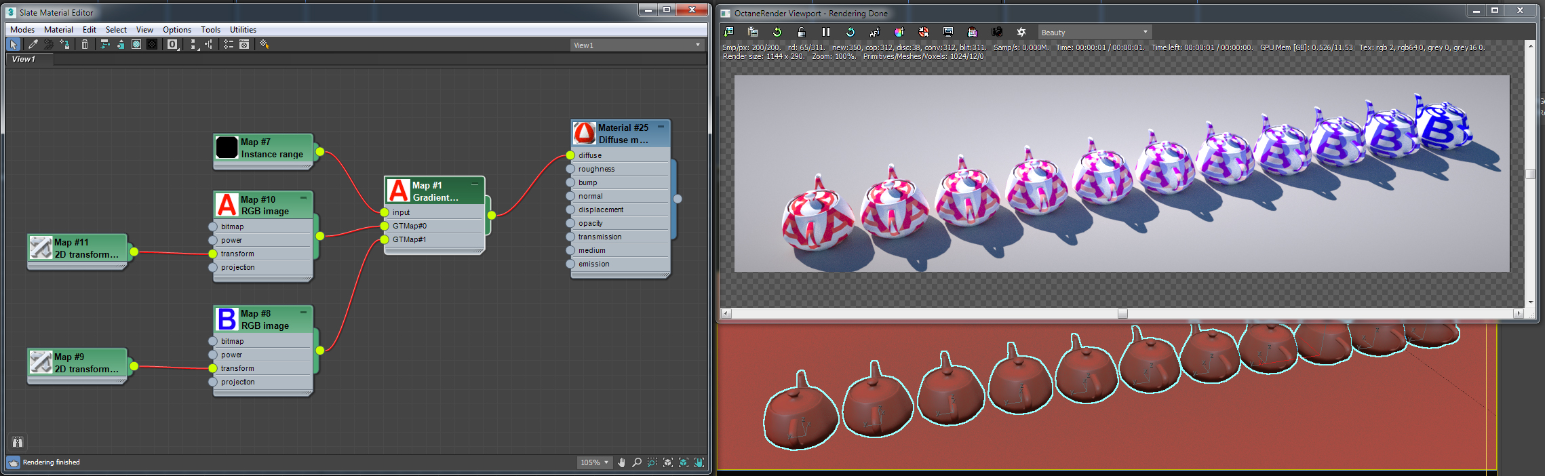This screenshot has width=1545, height=476.
Task: Open the View1 view dropdown
Action: (x=636, y=45)
